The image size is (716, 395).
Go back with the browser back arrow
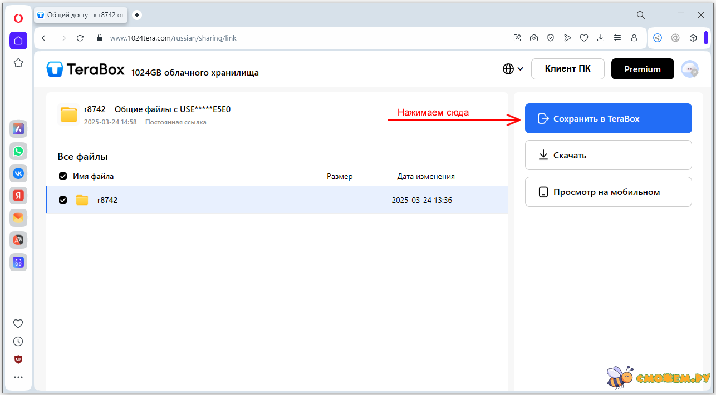tap(44, 38)
